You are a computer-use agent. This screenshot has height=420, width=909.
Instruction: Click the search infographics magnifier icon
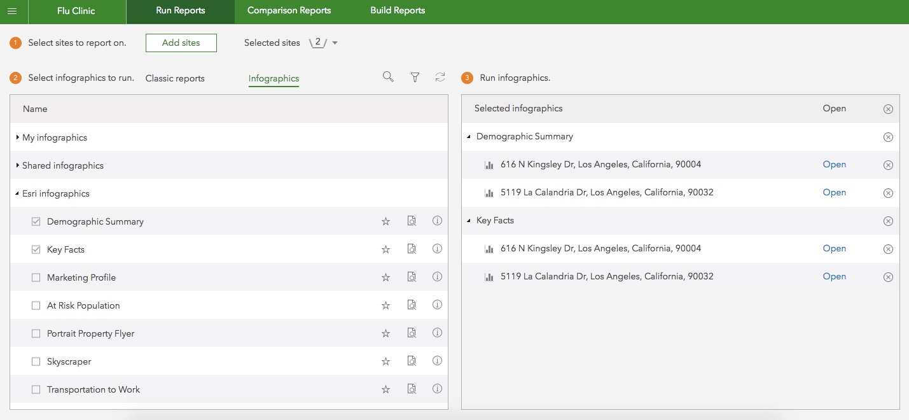[388, 77]
